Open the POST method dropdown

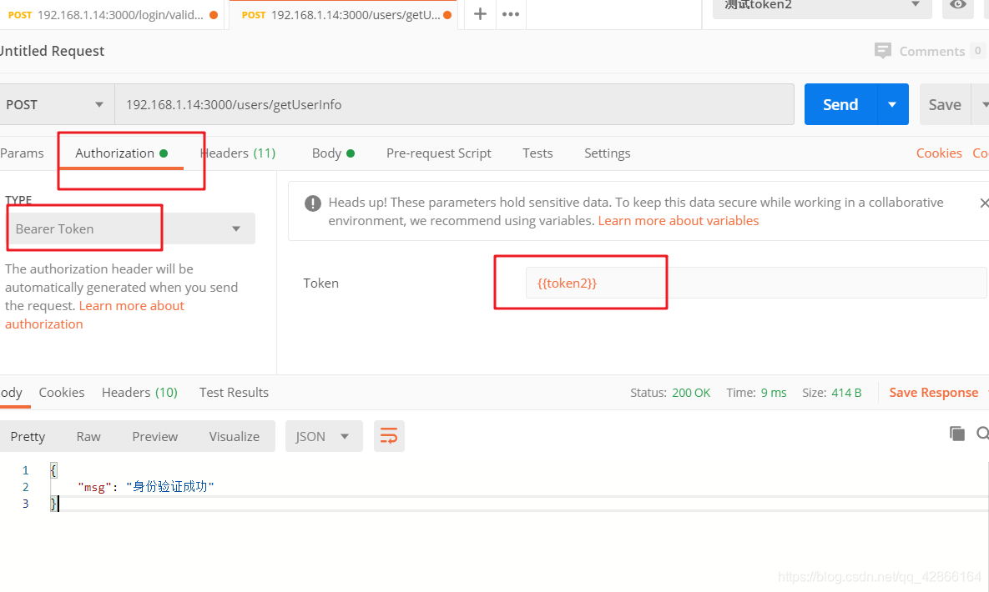(x=56, y=105)
